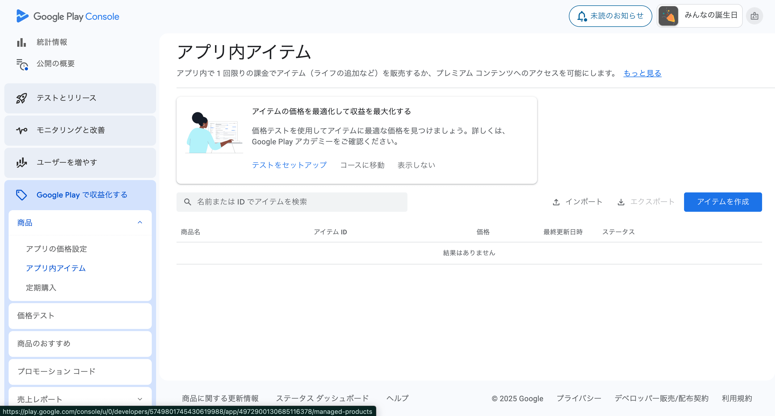Click the magnifier search icon

point(188,202)
